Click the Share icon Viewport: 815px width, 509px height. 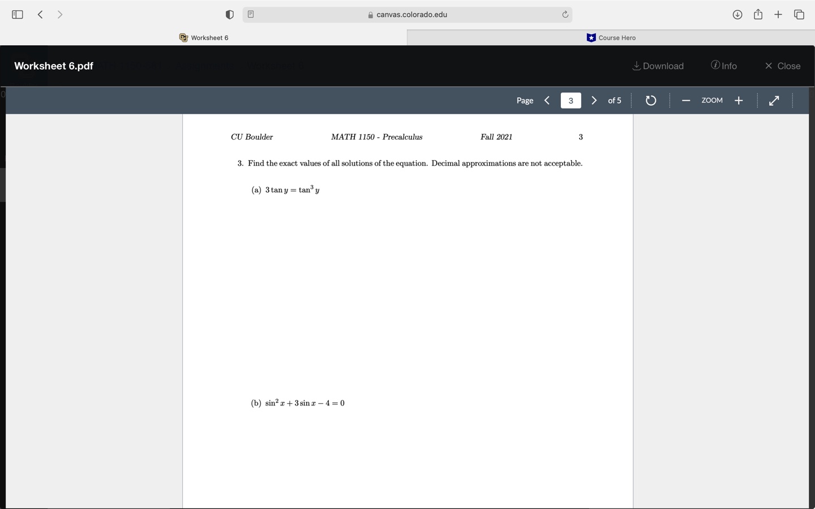[x=758, y=14]
